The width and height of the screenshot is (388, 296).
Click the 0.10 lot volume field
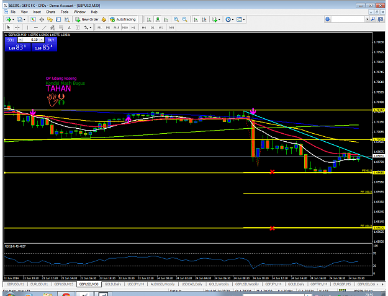pyautogui.click(x=31, y=40)
